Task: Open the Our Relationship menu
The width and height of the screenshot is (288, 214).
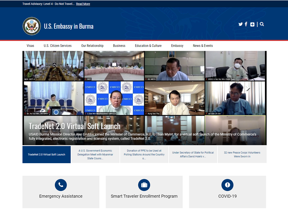Action: pos(92,46)
